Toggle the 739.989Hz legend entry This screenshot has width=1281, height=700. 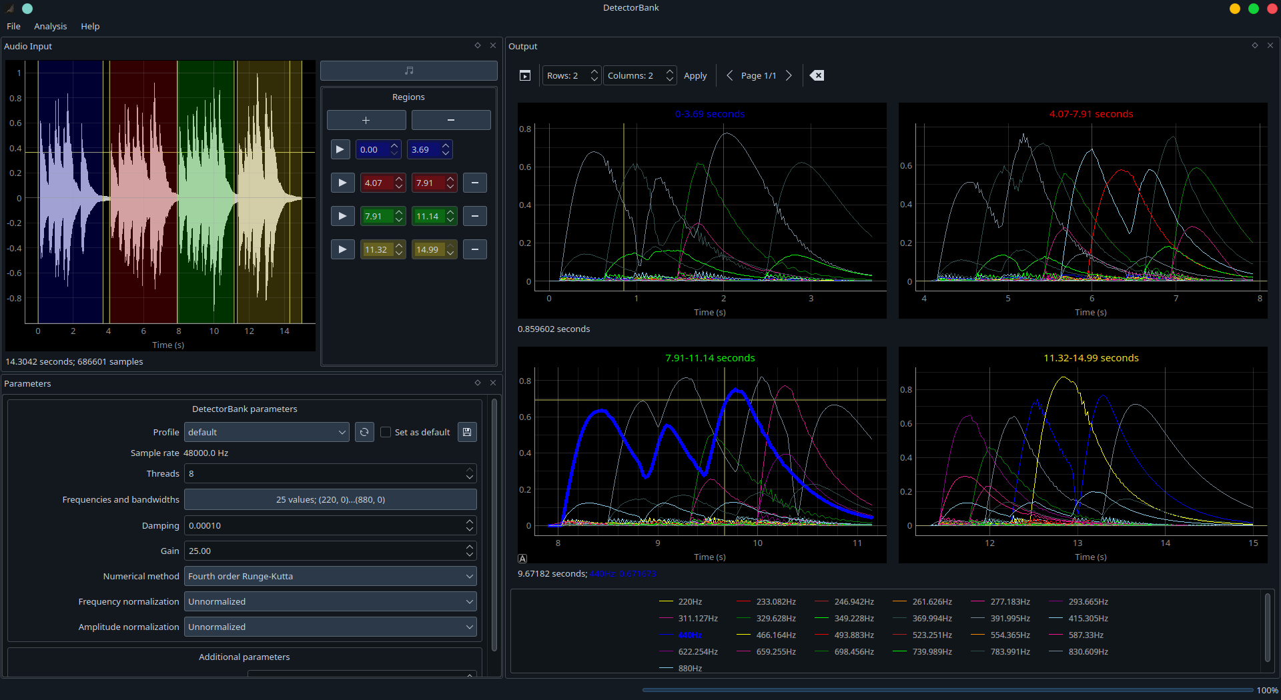(922, 651)
